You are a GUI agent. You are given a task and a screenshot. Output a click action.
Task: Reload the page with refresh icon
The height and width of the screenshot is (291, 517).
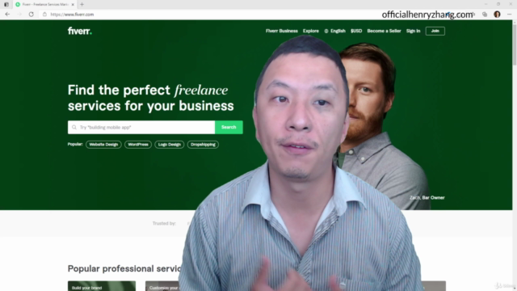coord(32,15)
